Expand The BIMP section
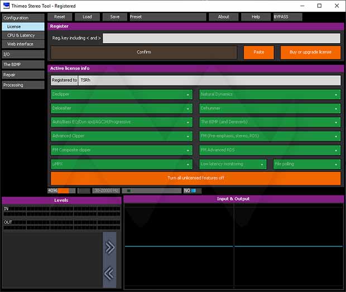This screenshot has height=292, width=346. pos(23,65)
